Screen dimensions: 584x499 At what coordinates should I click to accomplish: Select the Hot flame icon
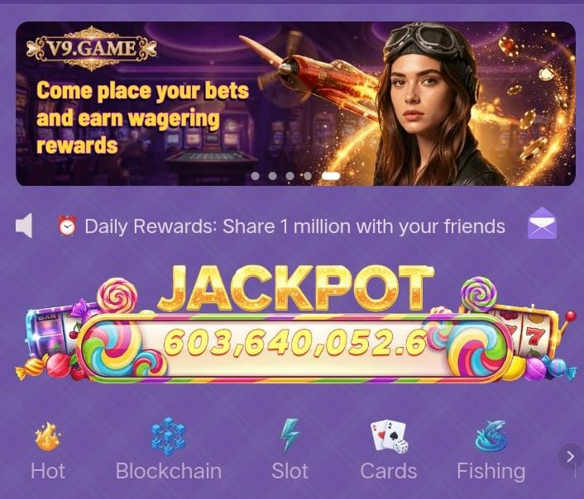(x=48, y=436)
